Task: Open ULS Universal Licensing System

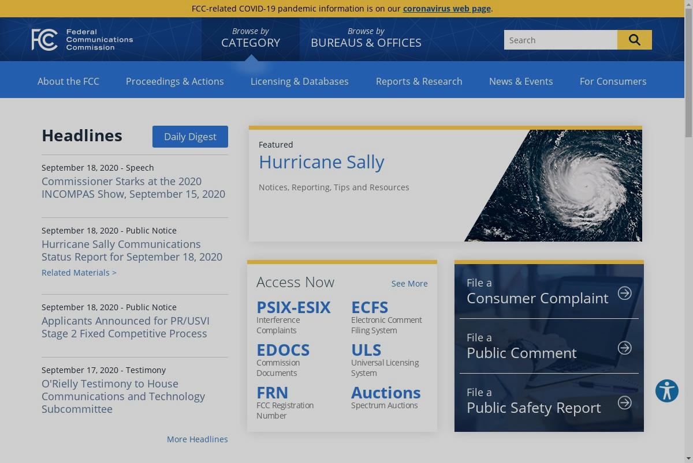Action: (385, 359)
